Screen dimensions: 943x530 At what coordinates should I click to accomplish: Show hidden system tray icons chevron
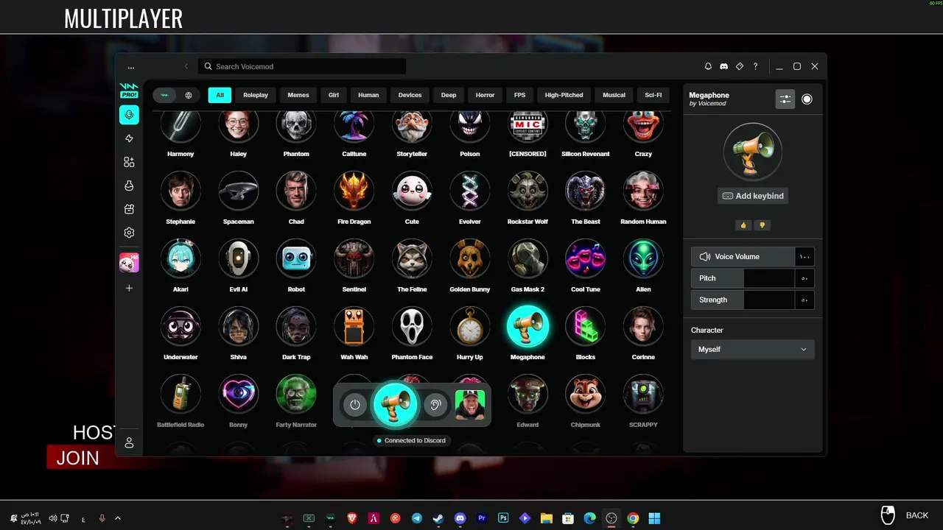pyautogui.click(x=118, y=518)
